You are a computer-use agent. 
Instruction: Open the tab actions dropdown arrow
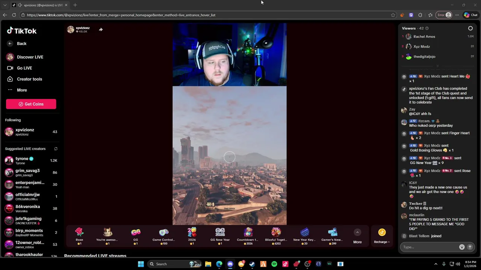coord(5,5)
